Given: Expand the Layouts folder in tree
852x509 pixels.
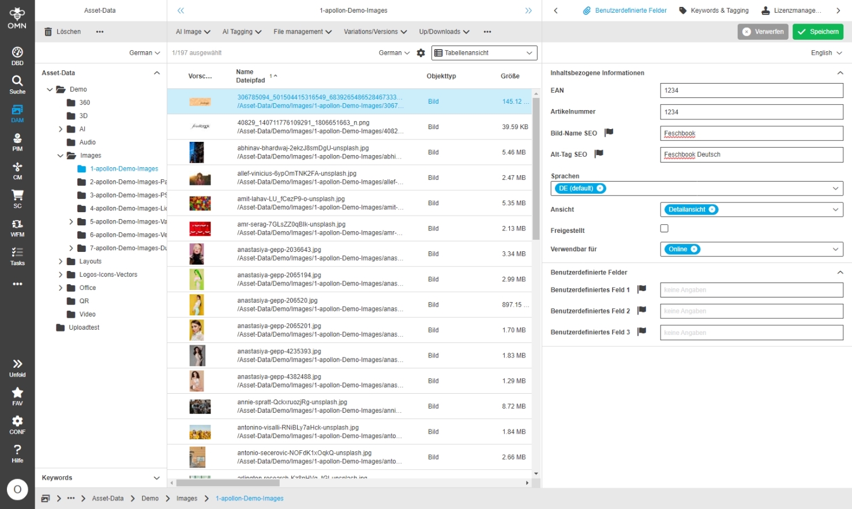Looking at the screenshot, I should (61, 262).
